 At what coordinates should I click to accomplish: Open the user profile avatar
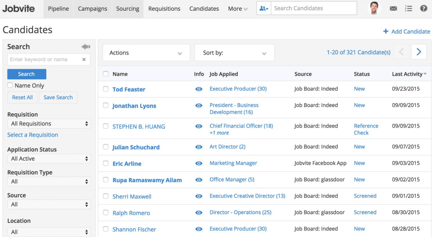(375, 8)
